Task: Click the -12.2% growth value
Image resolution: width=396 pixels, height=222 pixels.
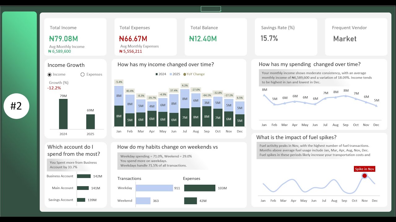Action: (x=54, y=88)
